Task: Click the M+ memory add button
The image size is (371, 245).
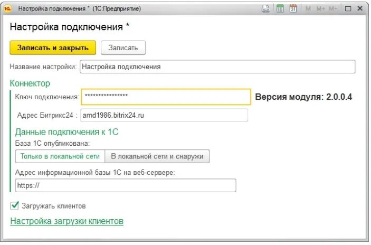Action: tap(321, 9)
